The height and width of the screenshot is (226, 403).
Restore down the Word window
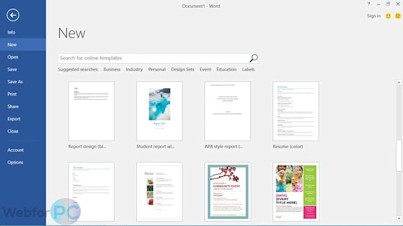click(x=388, y=4)
